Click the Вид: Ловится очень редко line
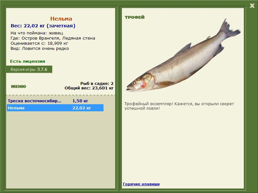Image resolution: width=258 pixels, height=193 pixels. point(40,49)
